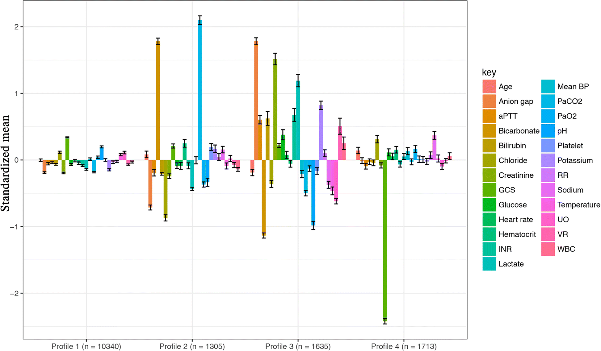The height and width of the screenshot is (351, 601).
Task: Click the Age legend color swatch
Action: (489, 86)
